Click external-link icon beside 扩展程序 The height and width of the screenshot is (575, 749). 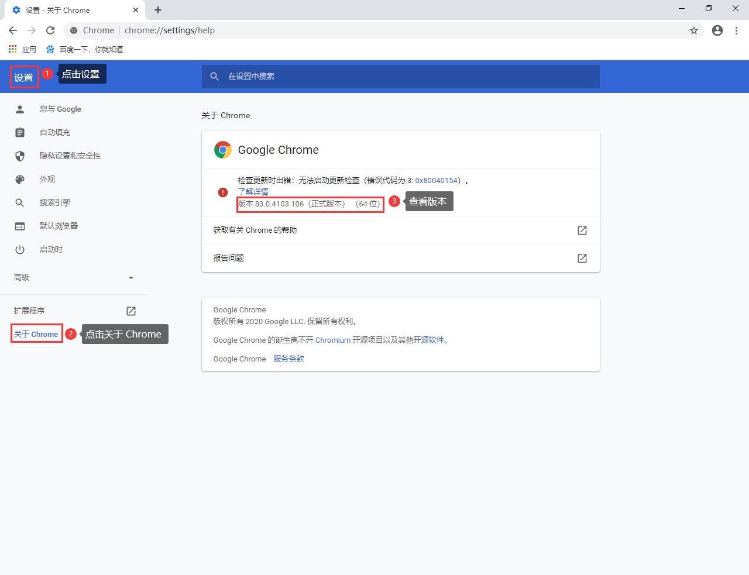tap(131, 311)
